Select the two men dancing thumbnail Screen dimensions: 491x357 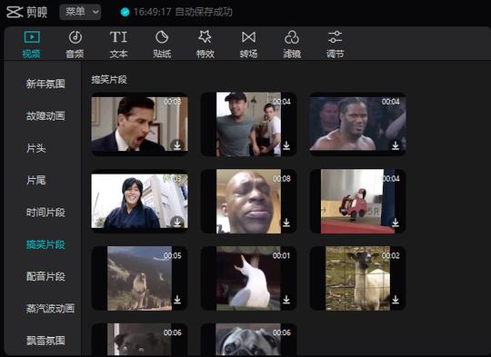click(248, 124)
